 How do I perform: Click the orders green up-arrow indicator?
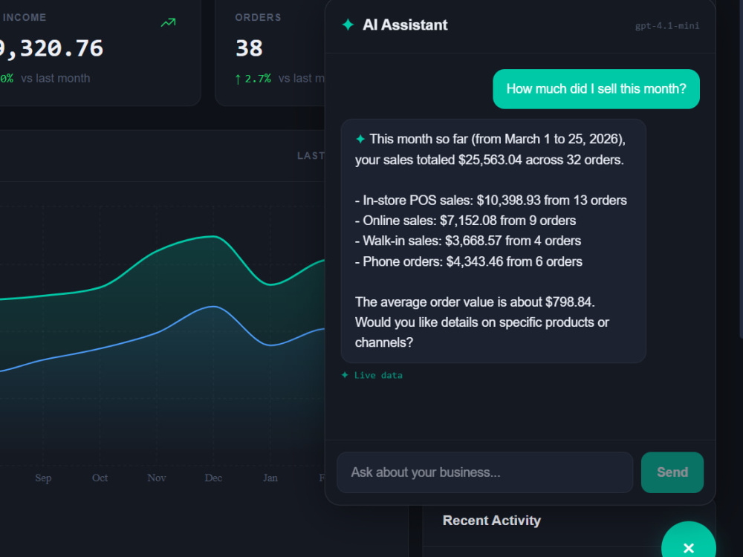point(238,79)
